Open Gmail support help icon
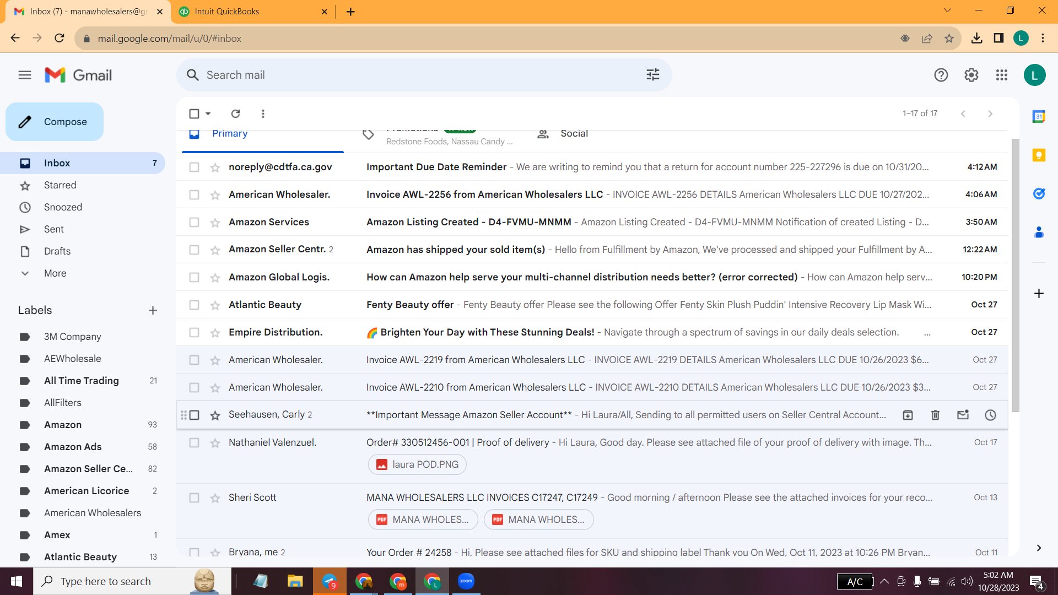This screenshot has height=595, width=1058. point(941,75)
